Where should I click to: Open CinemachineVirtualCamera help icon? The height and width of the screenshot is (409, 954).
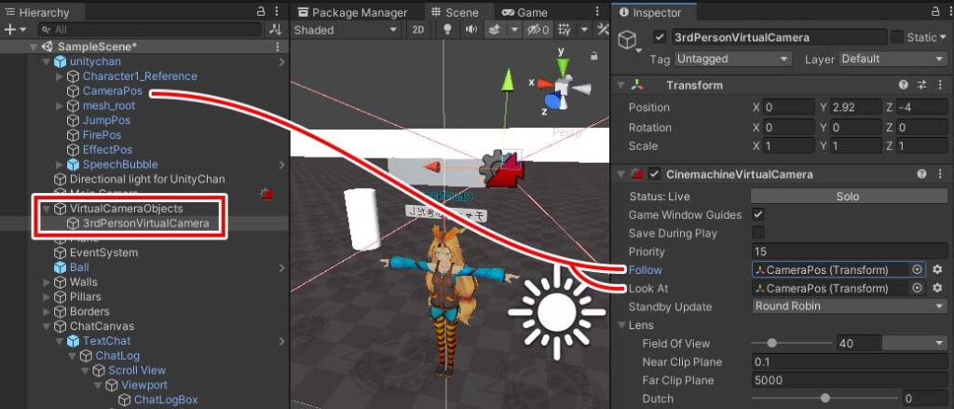click(x=921, y=174)
